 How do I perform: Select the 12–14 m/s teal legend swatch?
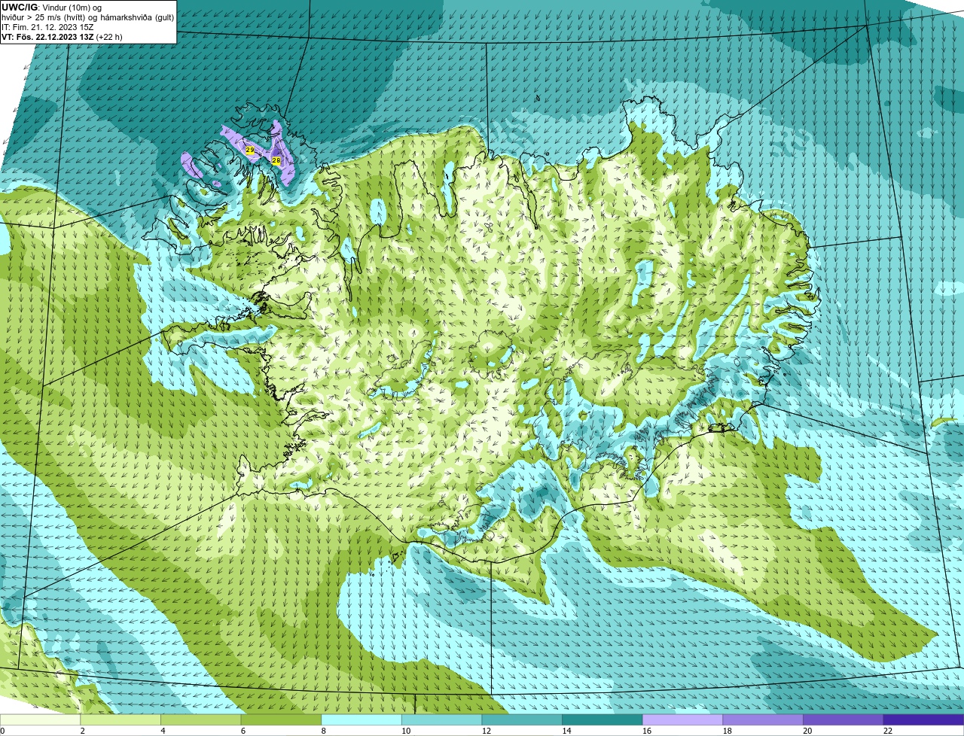[x=522, y=719]
